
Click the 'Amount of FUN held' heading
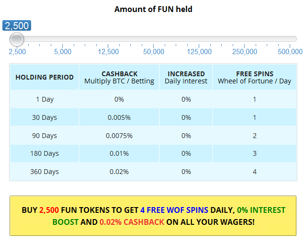(153, 9)
